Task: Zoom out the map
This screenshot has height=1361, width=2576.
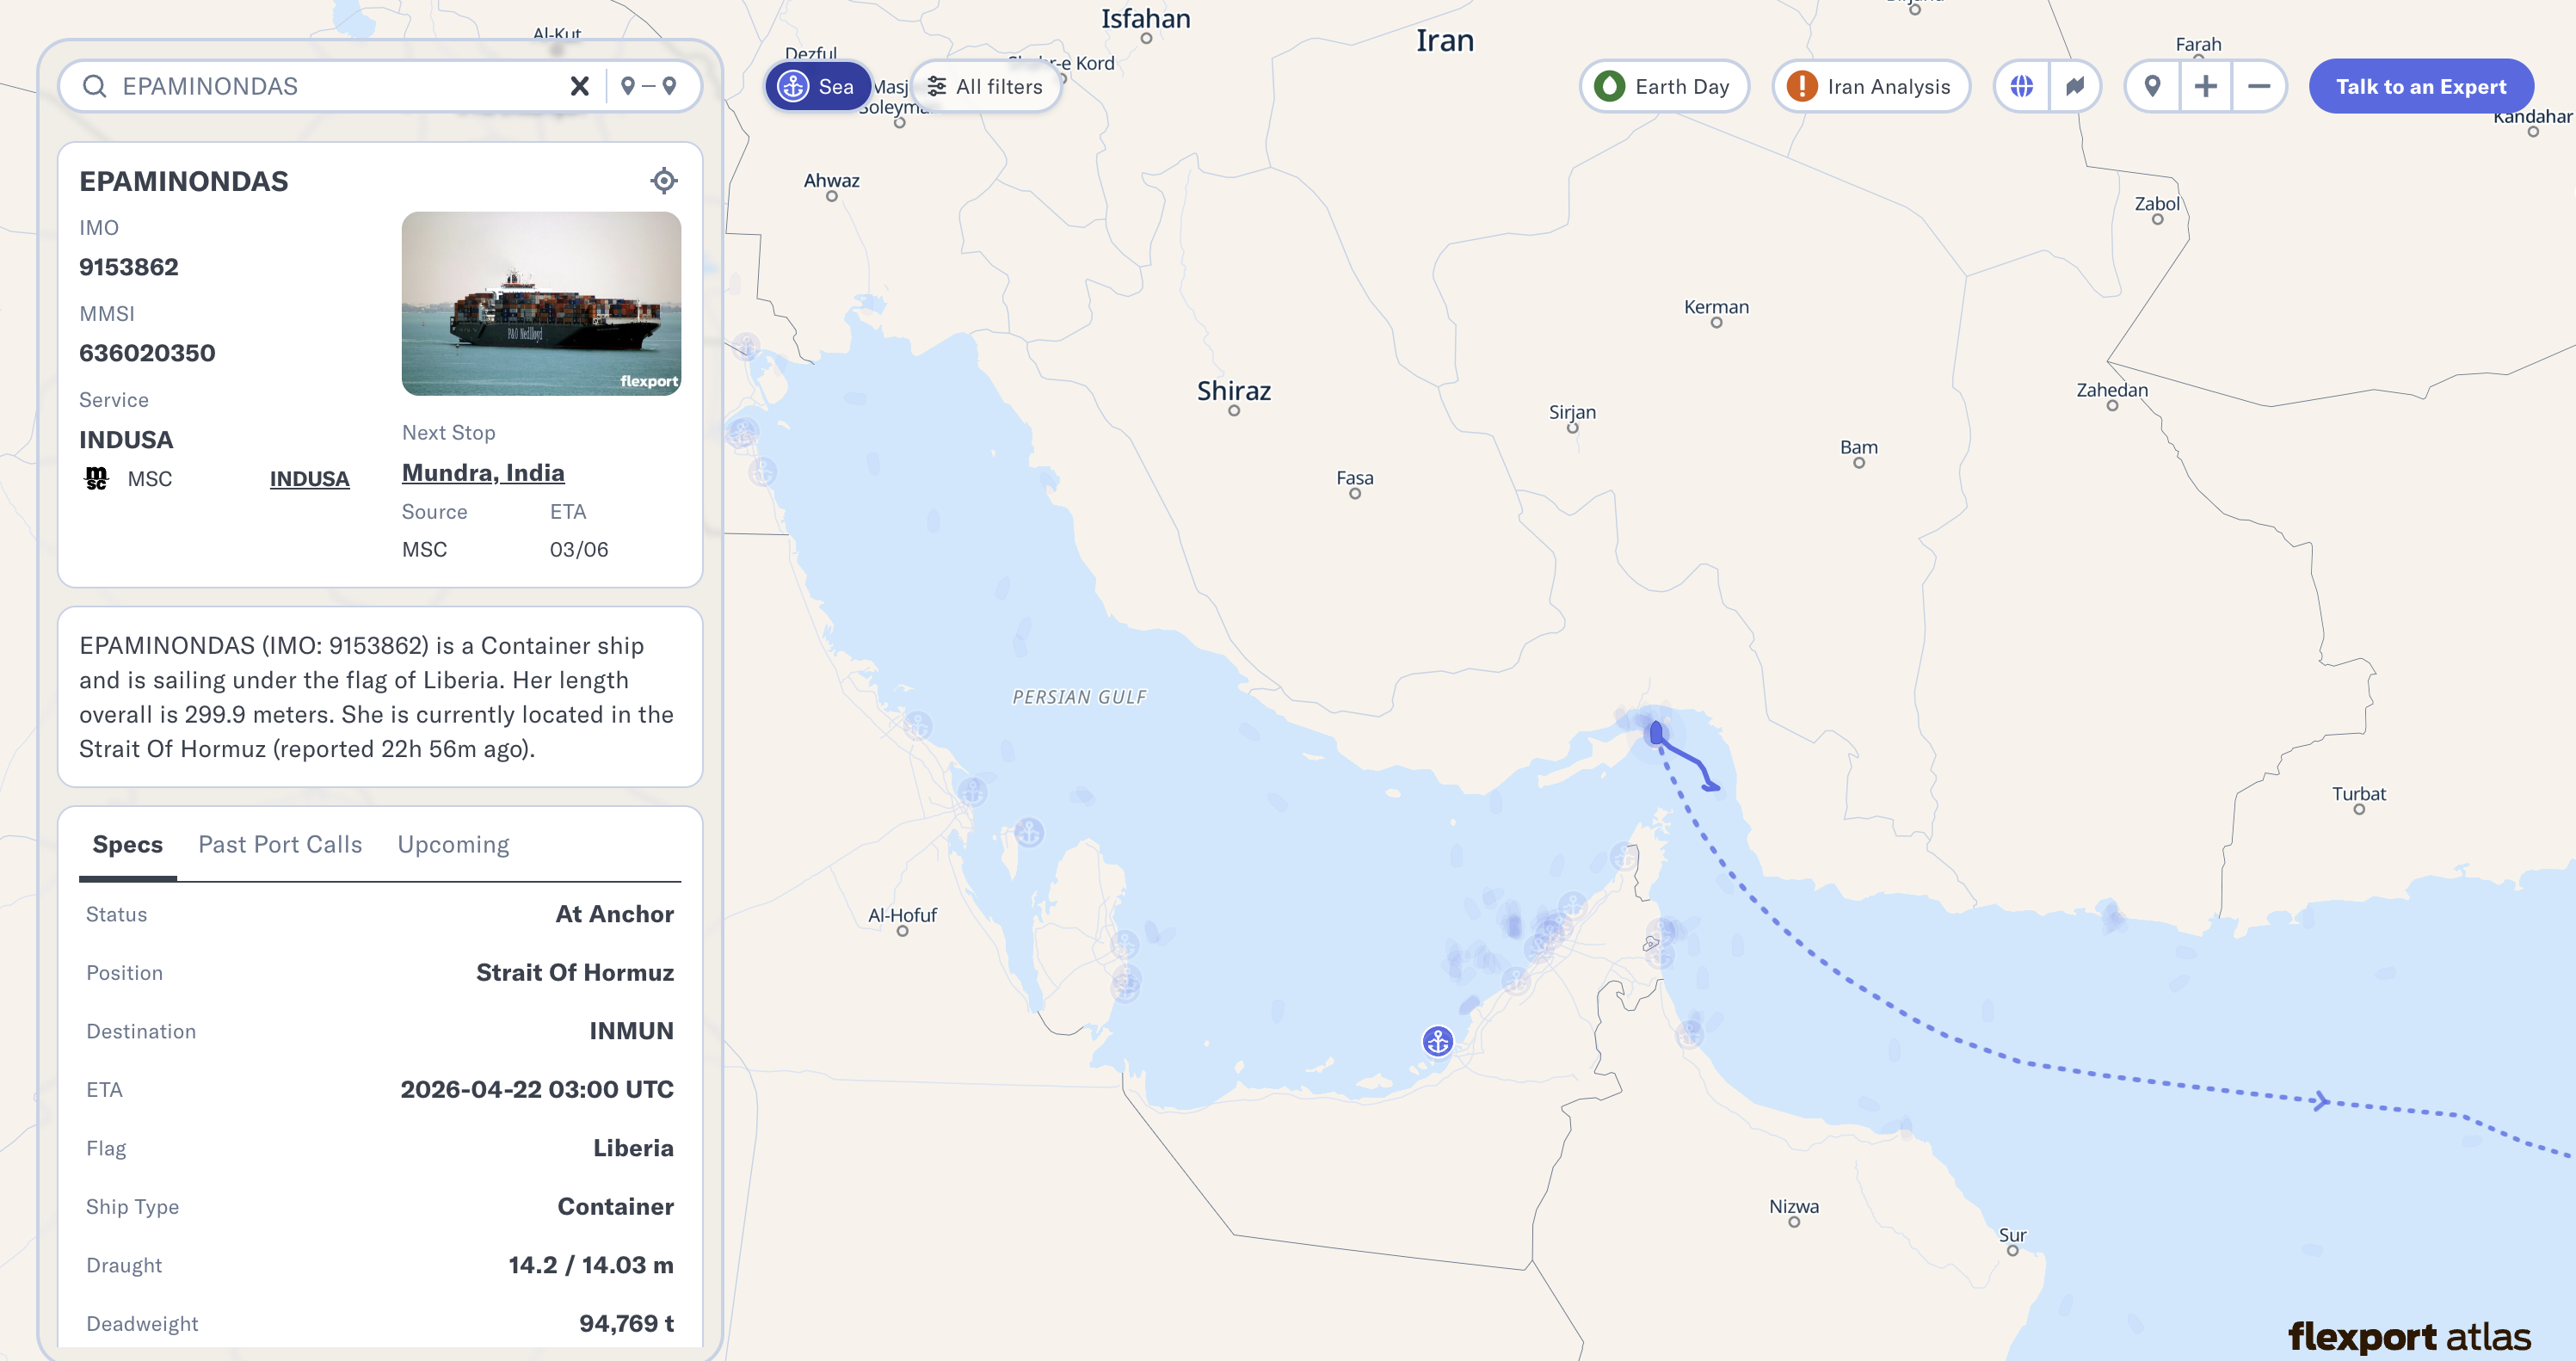Action: click(2258, 86)
